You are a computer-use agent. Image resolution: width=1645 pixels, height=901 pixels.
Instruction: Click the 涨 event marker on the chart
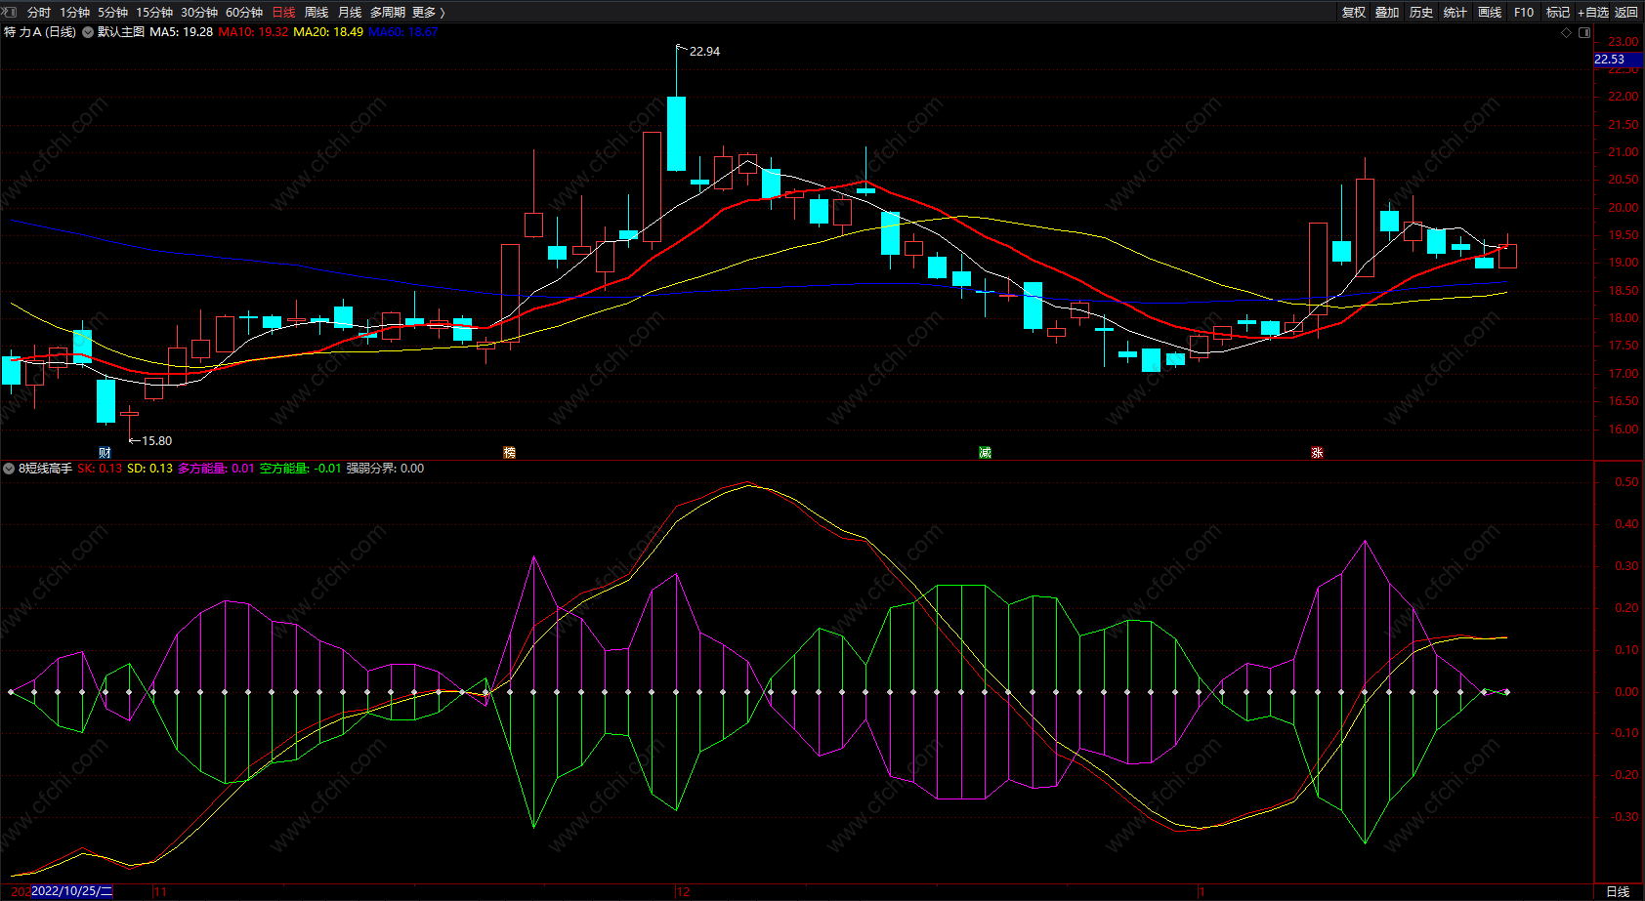1317,453
